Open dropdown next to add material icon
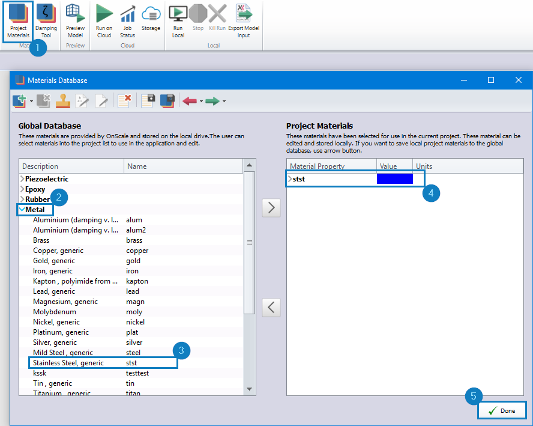The image size is (533, 426). [31, 102]
